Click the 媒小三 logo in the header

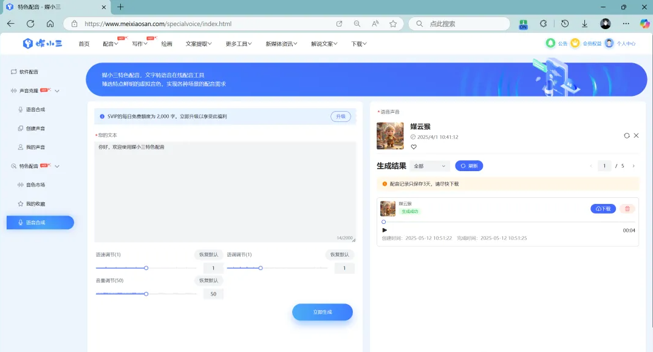42,43
